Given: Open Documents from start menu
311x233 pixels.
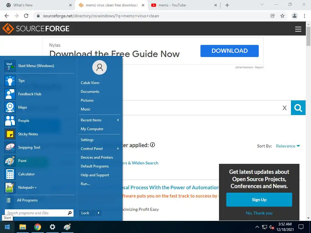Looking at the screenshot, I should coord(90,92).
